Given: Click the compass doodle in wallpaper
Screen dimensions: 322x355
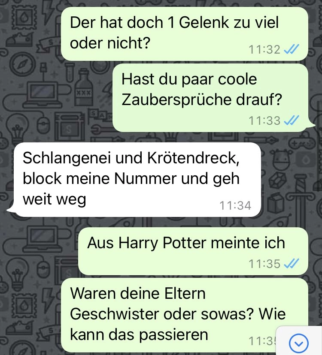Looking at the screenshot, I should [x=22, y=64].
